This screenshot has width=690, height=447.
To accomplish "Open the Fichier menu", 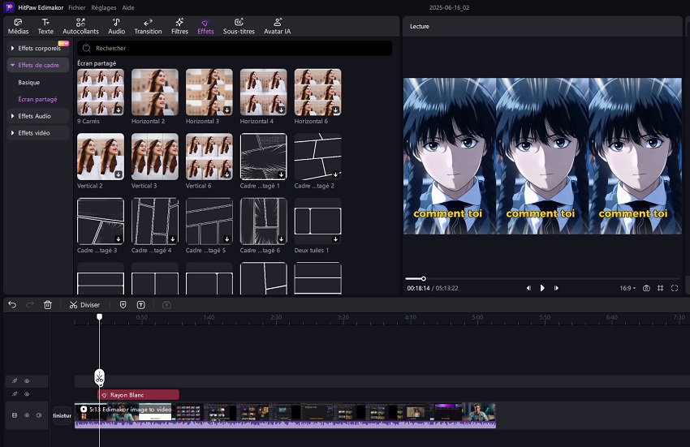I will tap(77, 7).
